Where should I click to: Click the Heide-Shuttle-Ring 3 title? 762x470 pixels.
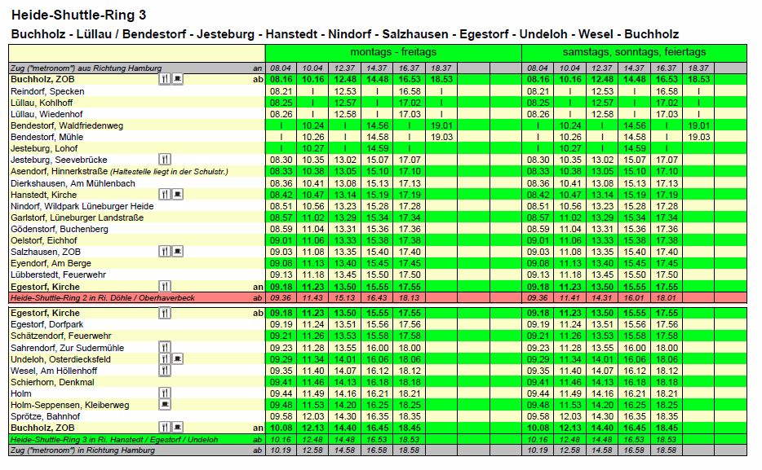[x=73, y=15]
